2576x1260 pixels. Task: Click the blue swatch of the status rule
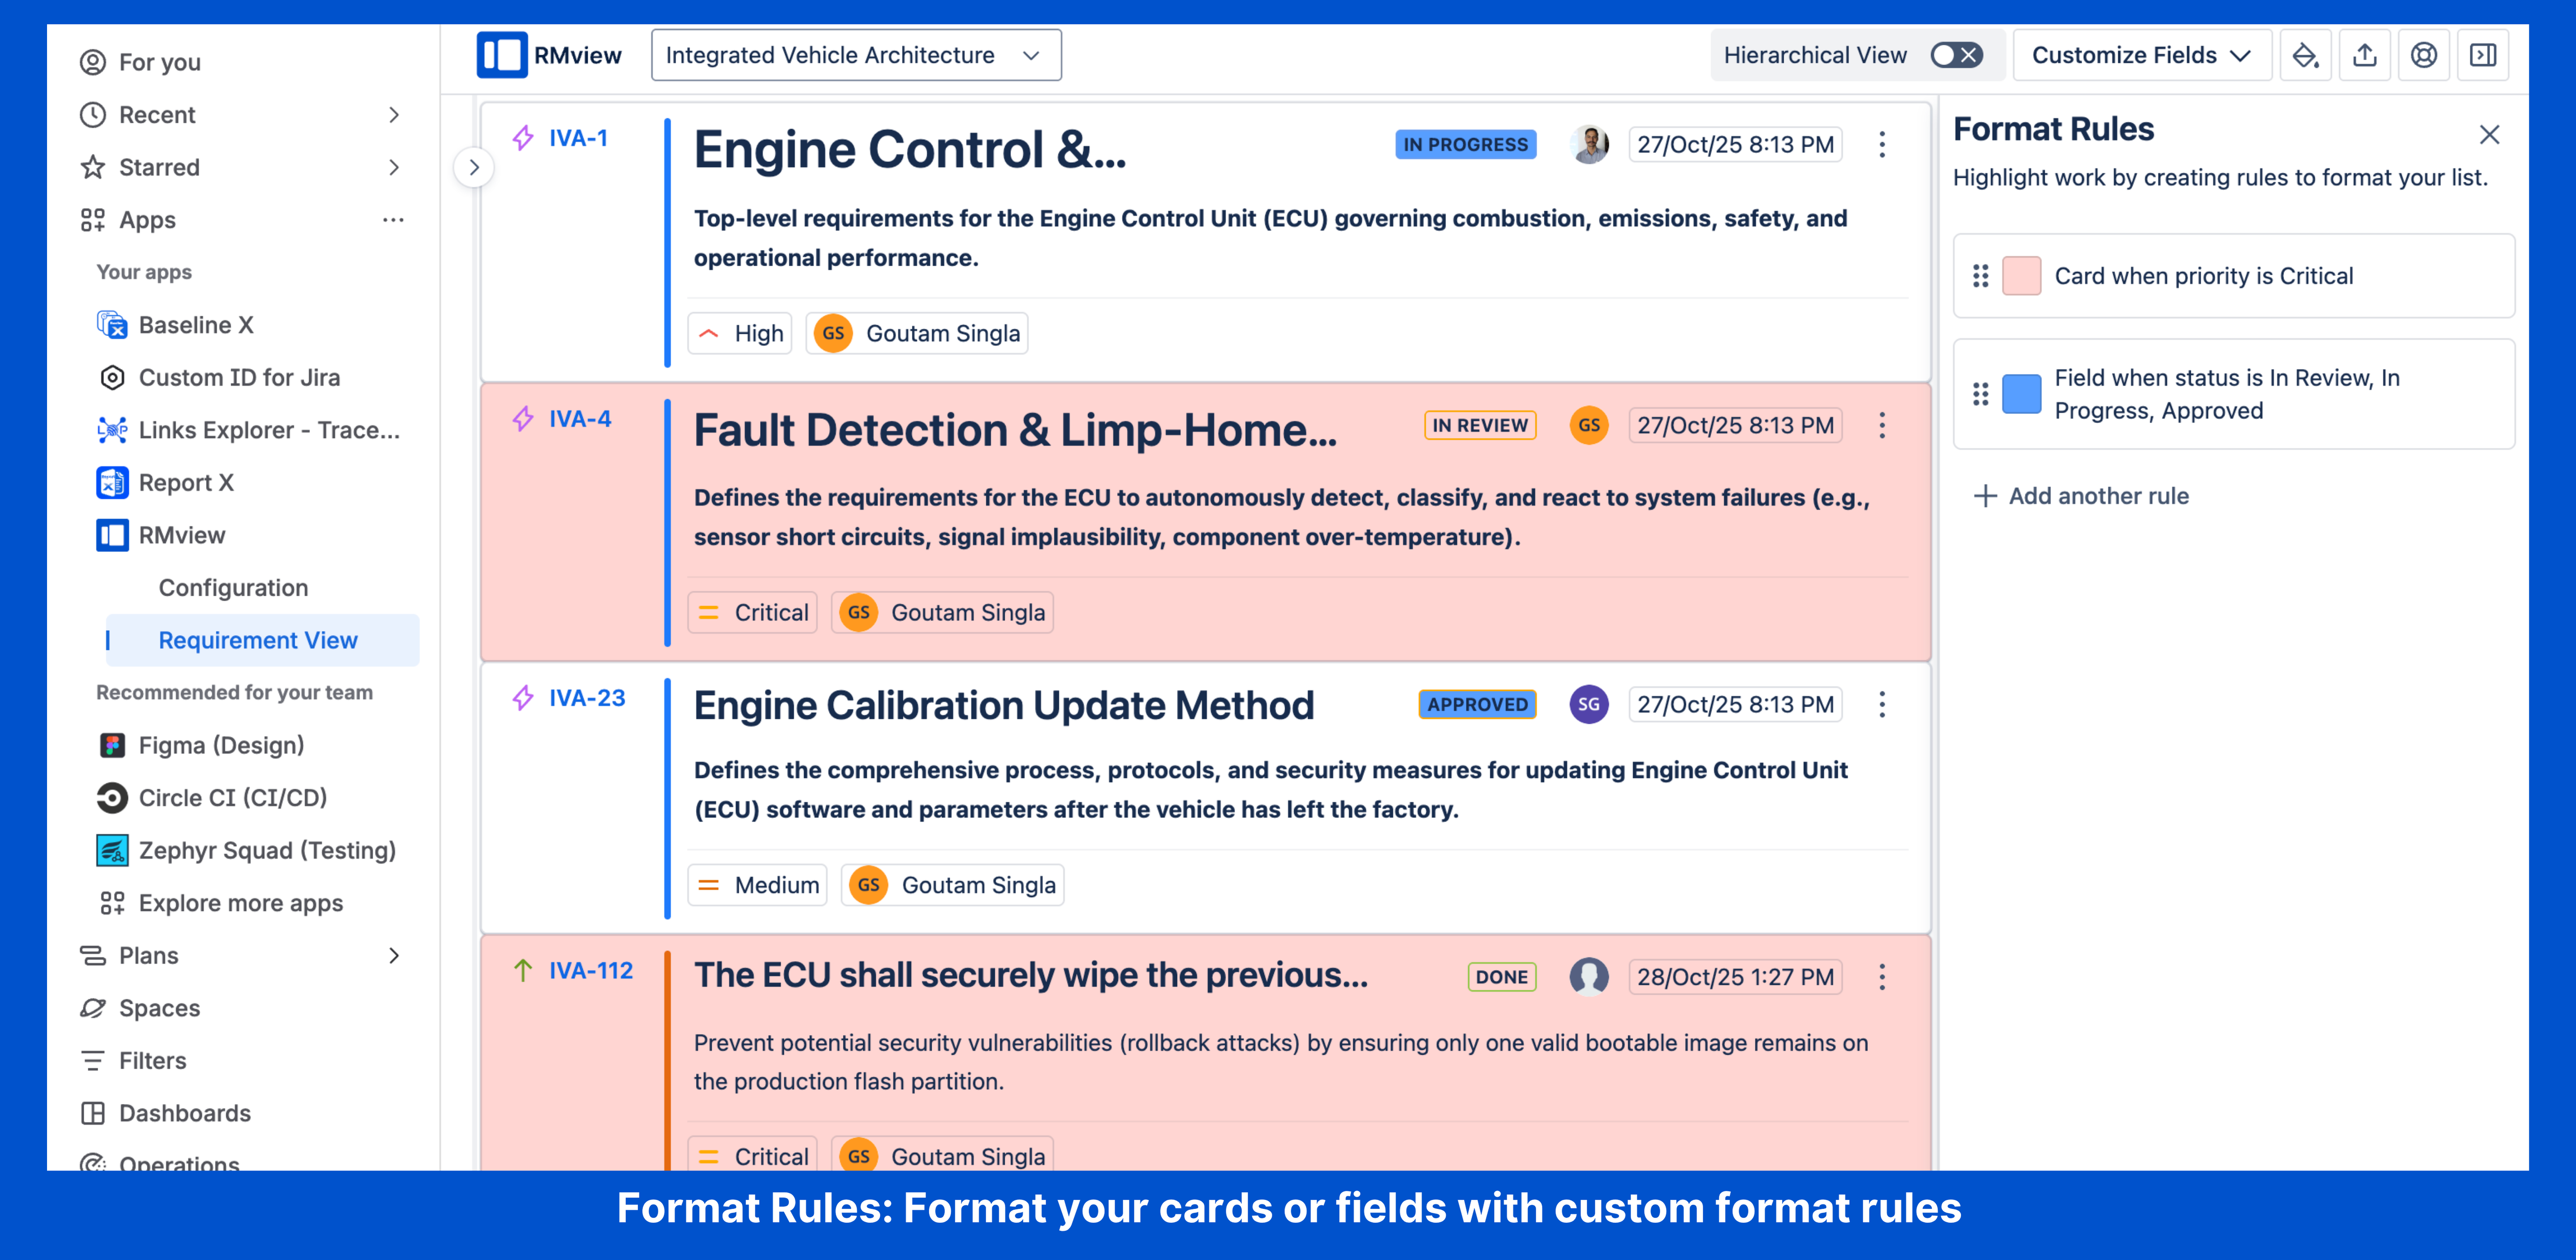click(x=2021, y=394)
